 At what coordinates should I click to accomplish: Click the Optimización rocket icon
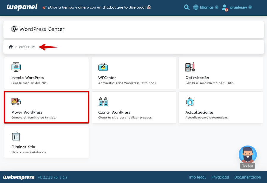(x=190, y=67)
